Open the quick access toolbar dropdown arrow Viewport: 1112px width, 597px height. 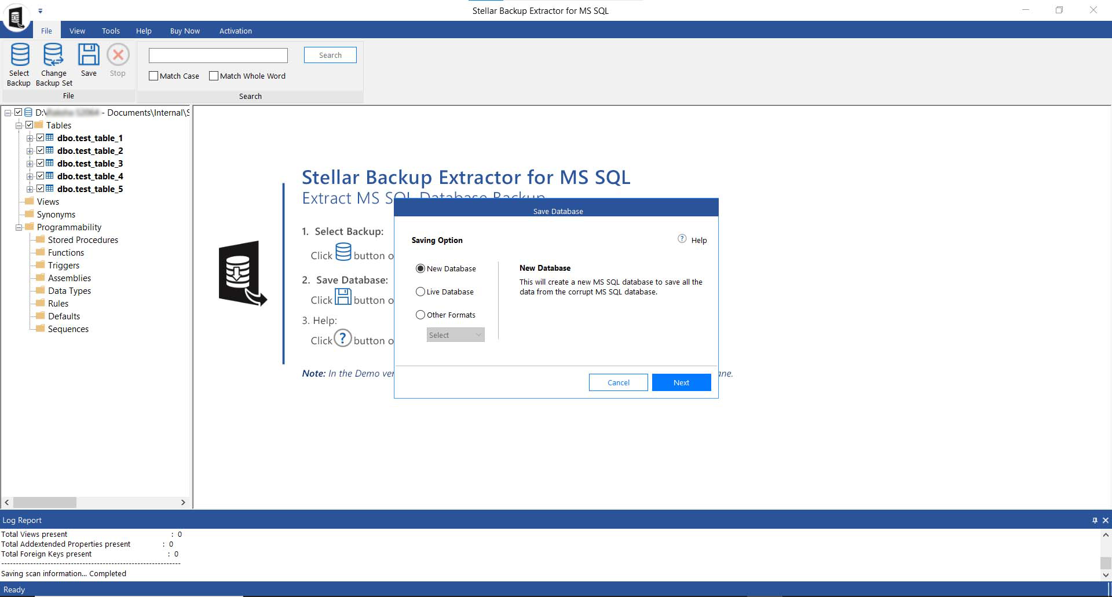point(40,11)
